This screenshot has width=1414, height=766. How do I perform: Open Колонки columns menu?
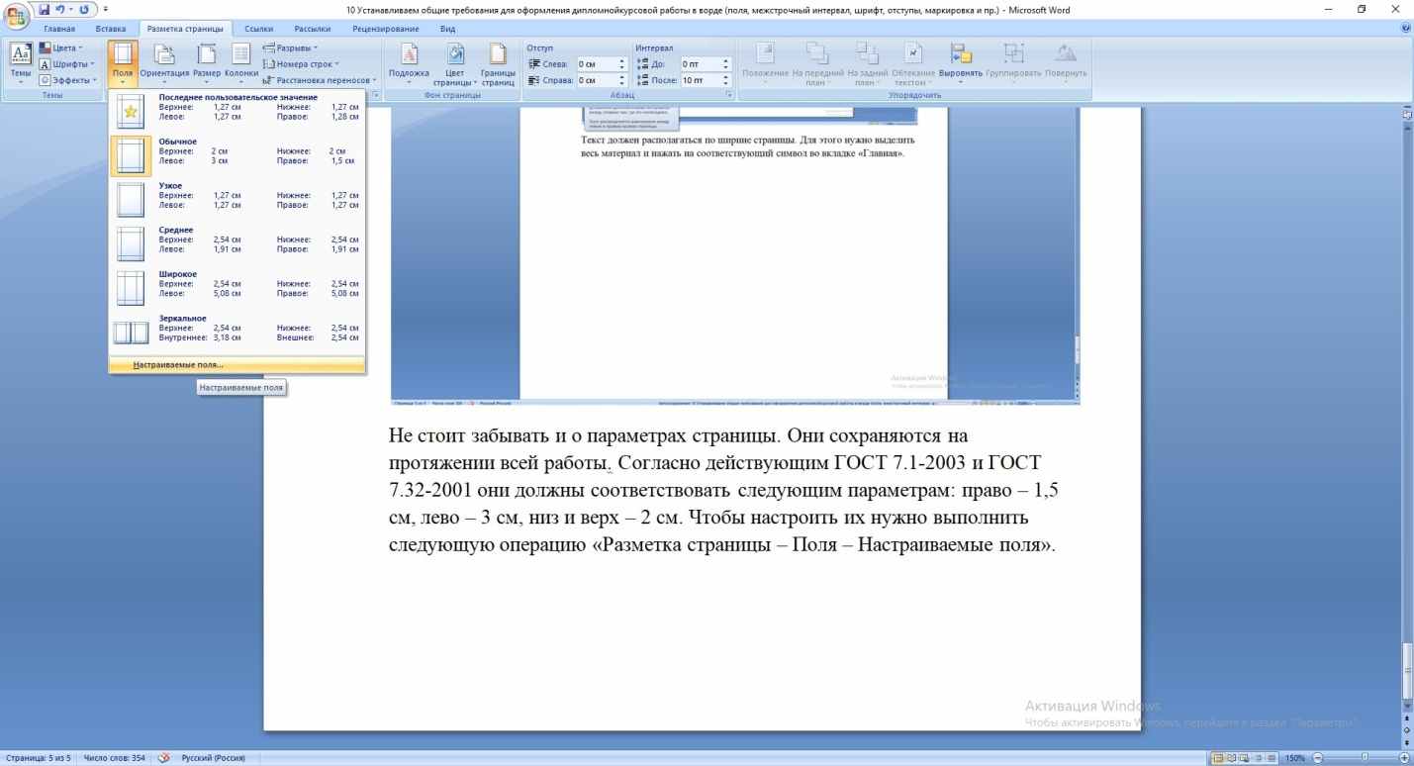point(240,62)
